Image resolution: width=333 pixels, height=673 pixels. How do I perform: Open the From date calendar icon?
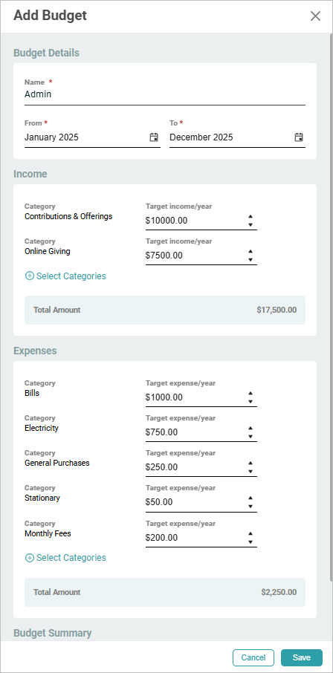154,137
